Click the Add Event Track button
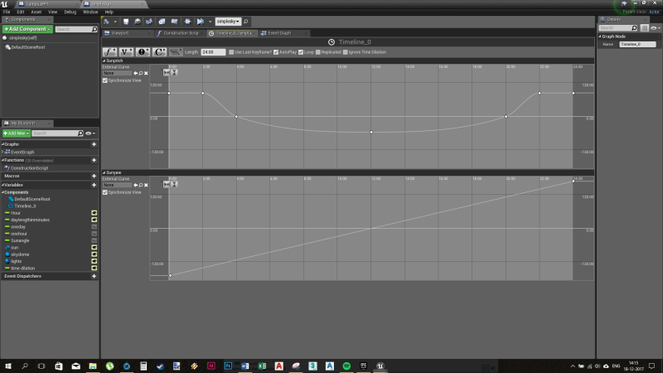Viewport: 663px width, 373px height. [143, 51]
